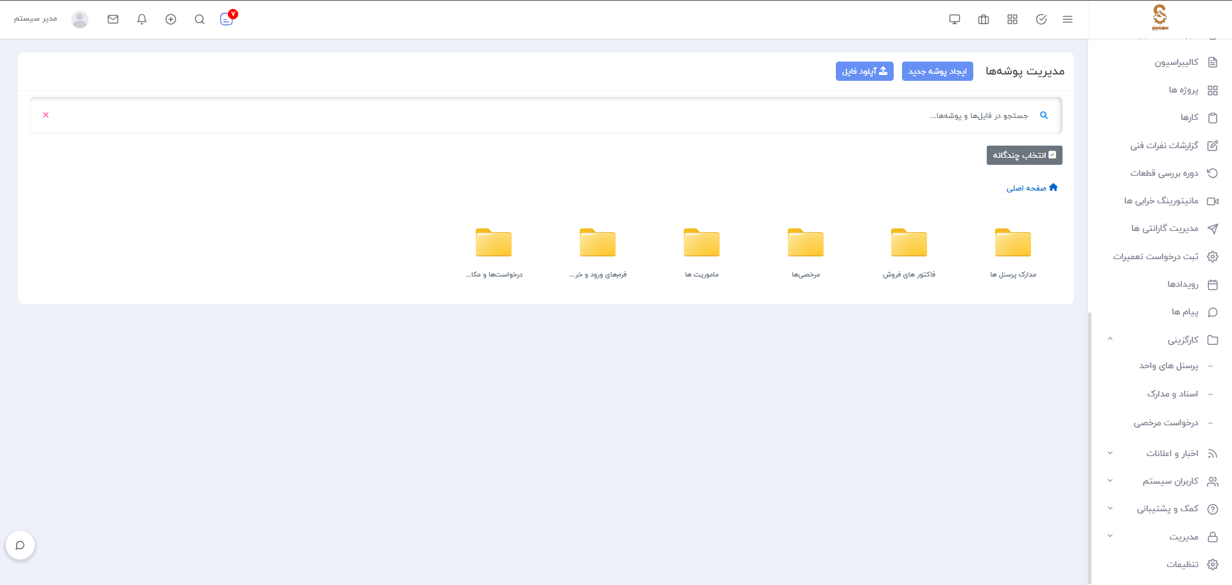This screenshot has width=1232, height=585.
Task: Open the رویدادها calendar icon
Action: tap(1212, 284)
